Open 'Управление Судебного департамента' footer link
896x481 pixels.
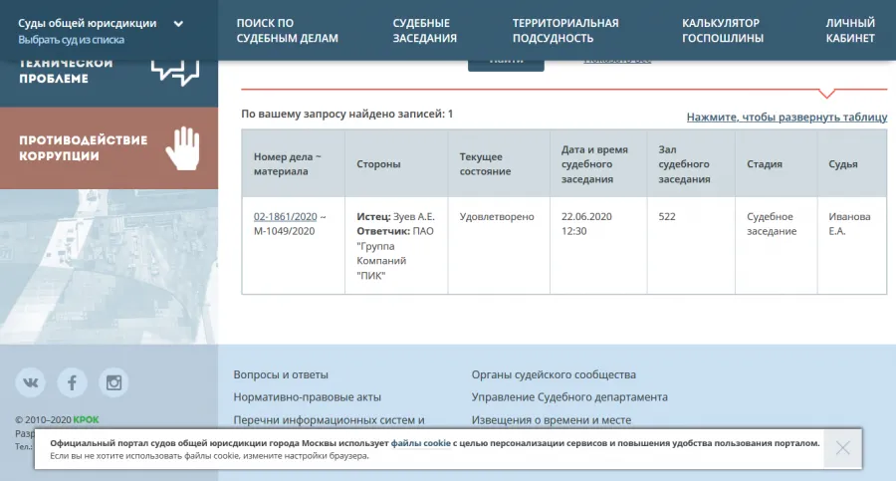[569, 397]
